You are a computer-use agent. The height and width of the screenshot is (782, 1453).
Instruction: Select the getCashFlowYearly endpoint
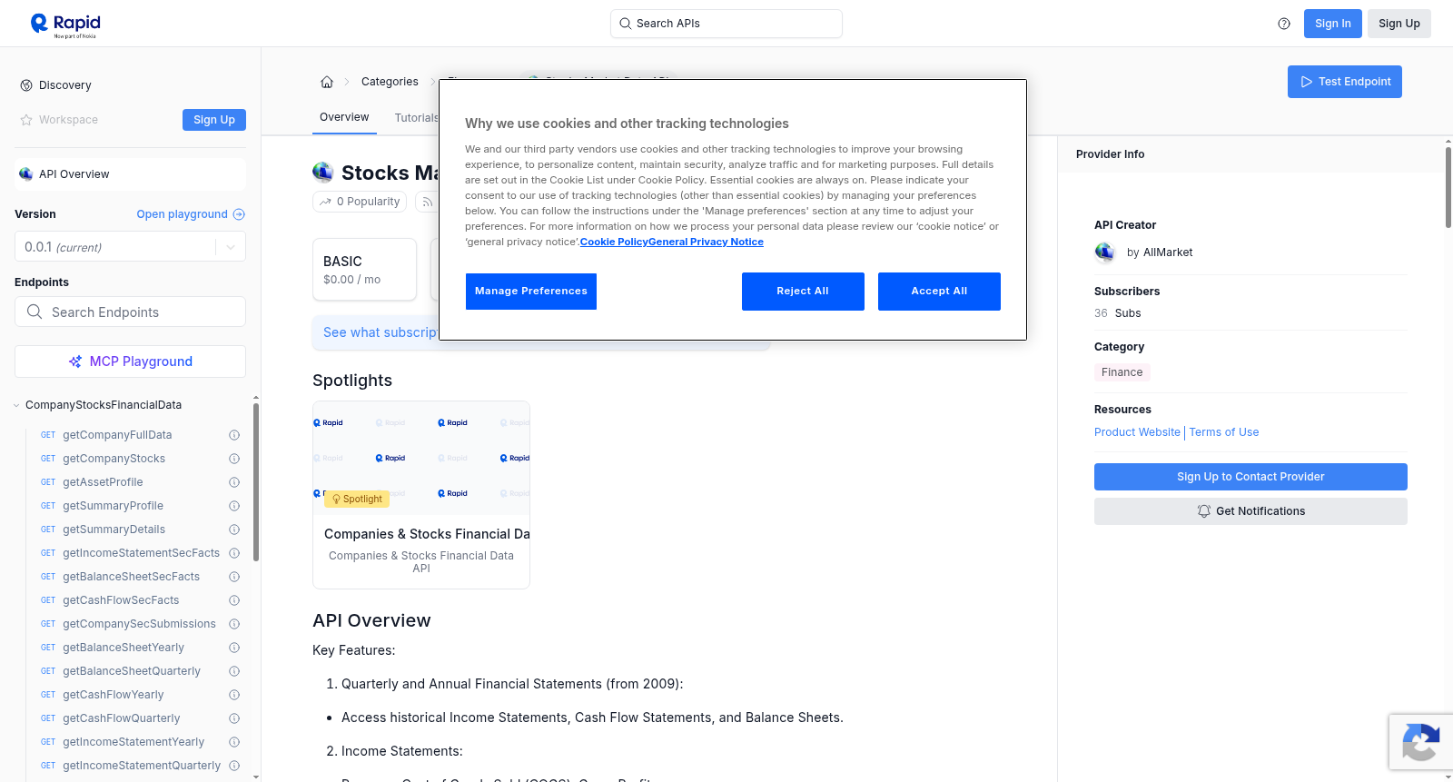pos(114,695)
